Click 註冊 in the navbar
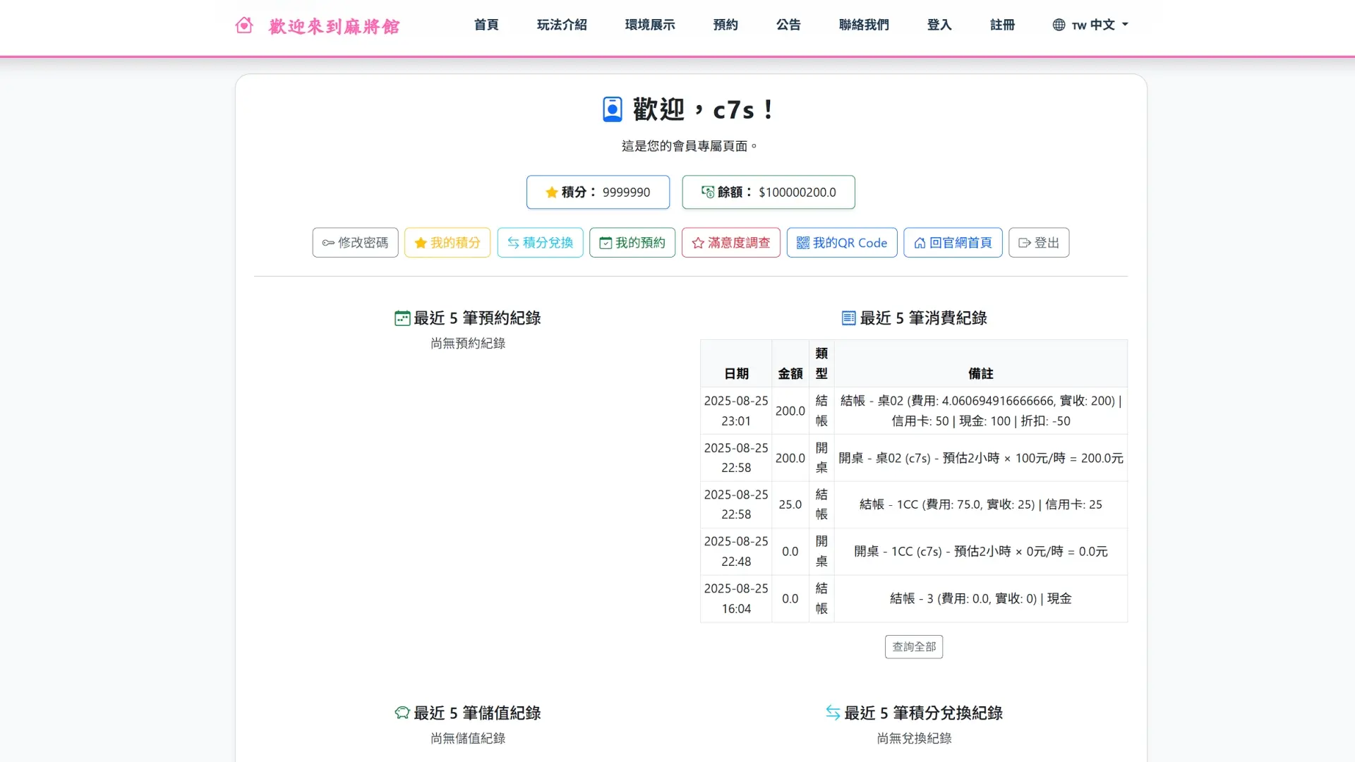Image resolution: width=1355 pixels, height=762 pixels. tap(1002, 25)
